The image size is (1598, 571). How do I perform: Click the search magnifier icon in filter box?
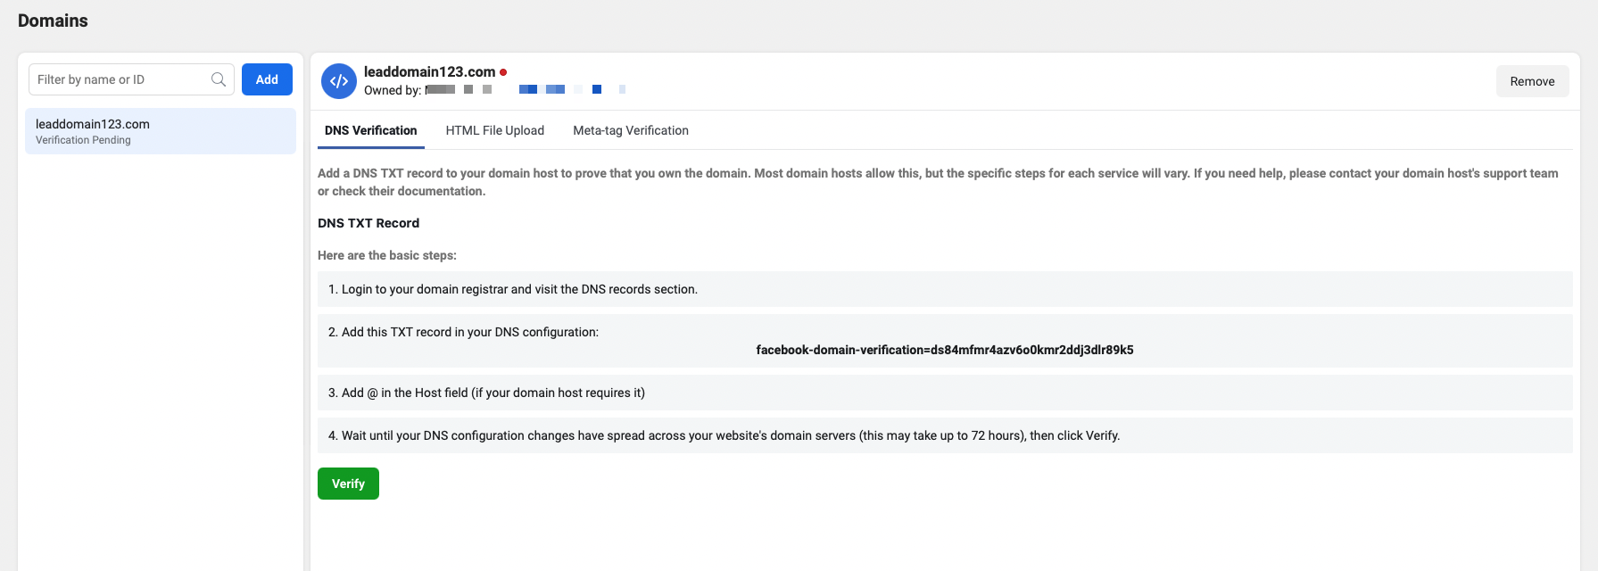(x=218, y=79)
